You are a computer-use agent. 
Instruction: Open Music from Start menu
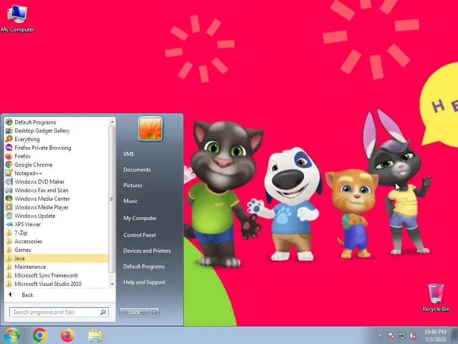(x=130, y=201)
